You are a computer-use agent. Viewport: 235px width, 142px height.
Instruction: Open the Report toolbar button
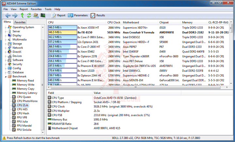click(58, 15)
